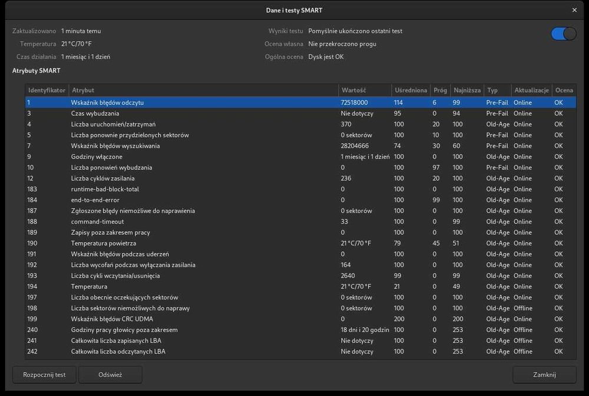This screenshot has height=396, width=589.
Task: Click the Próg column header
Action: 440,90
